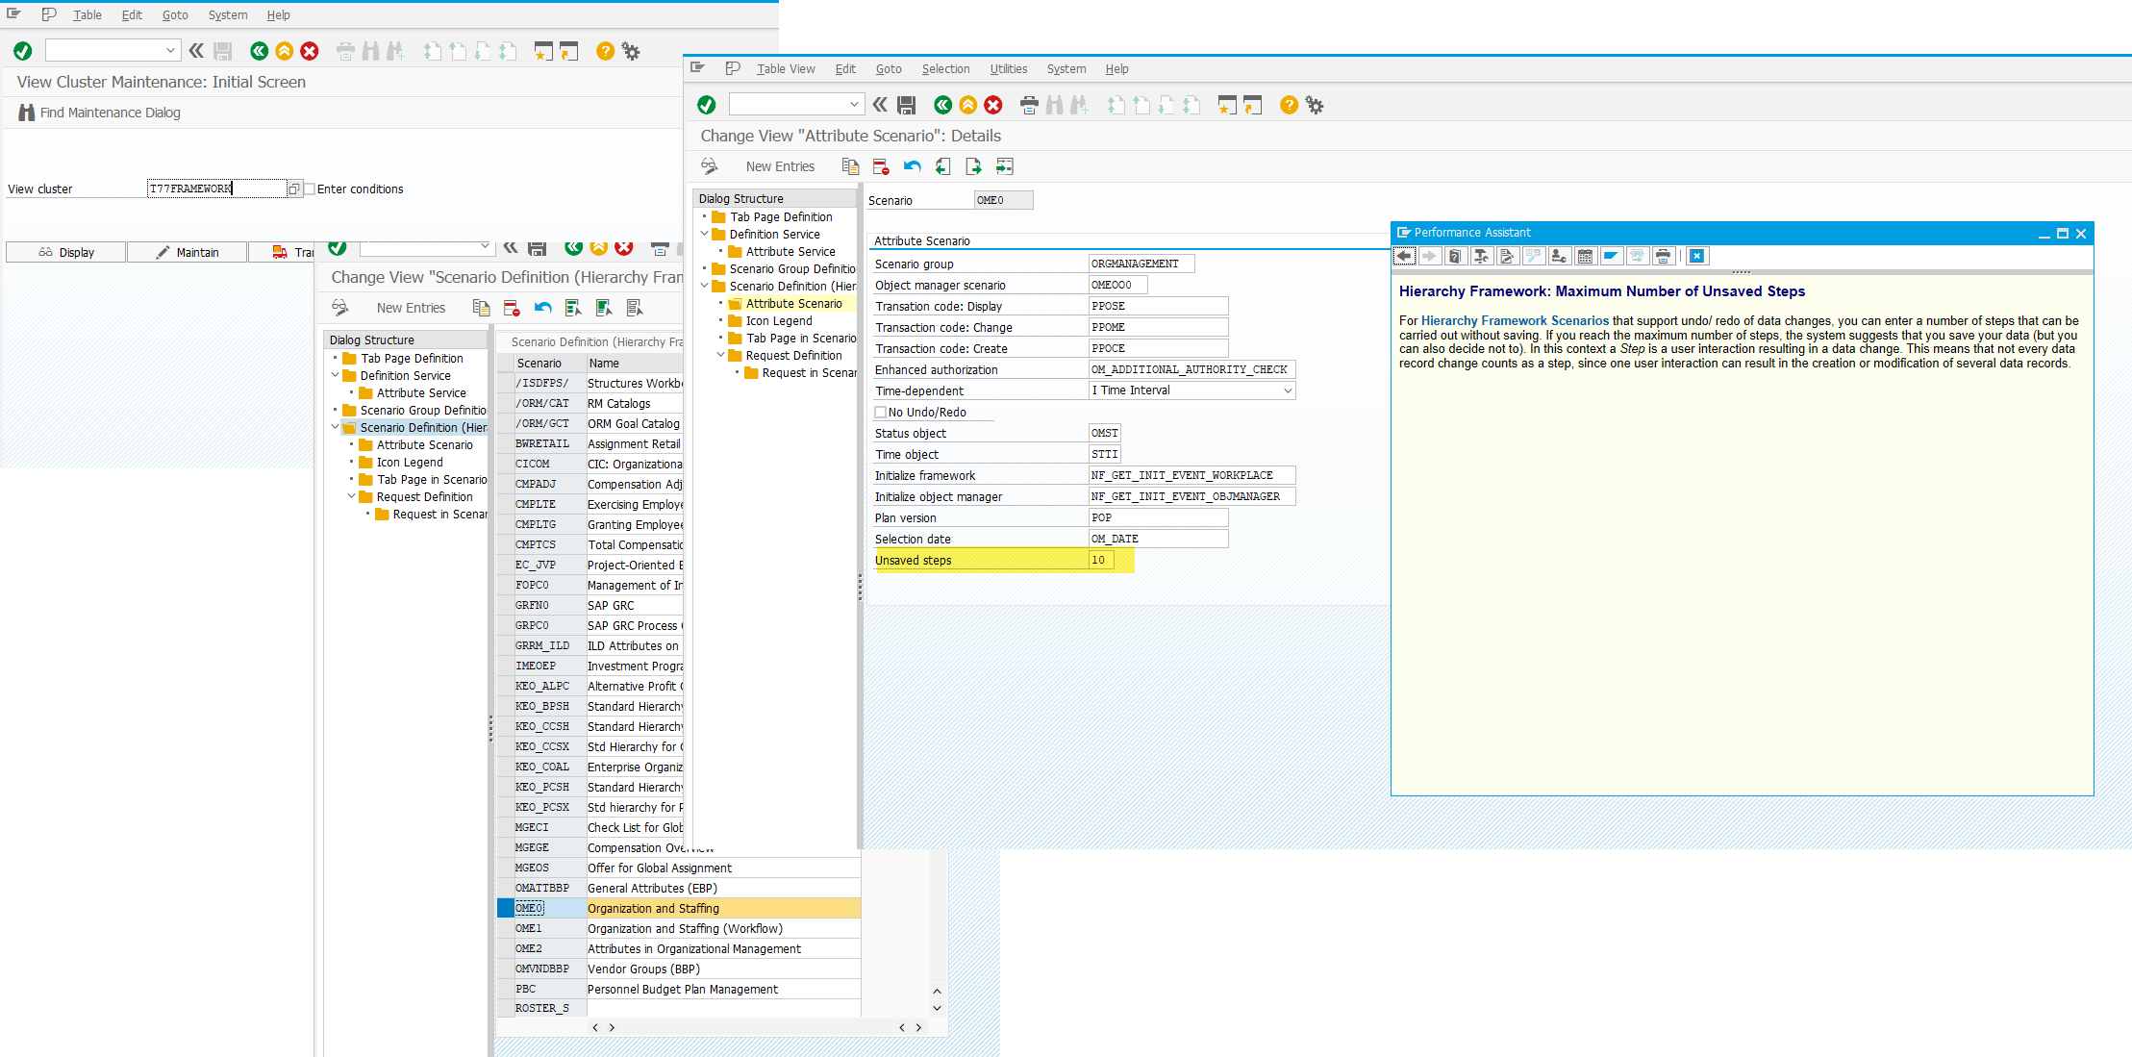Click Find Maintenance Dialog binoculars icon

click(x=27, y=113)
